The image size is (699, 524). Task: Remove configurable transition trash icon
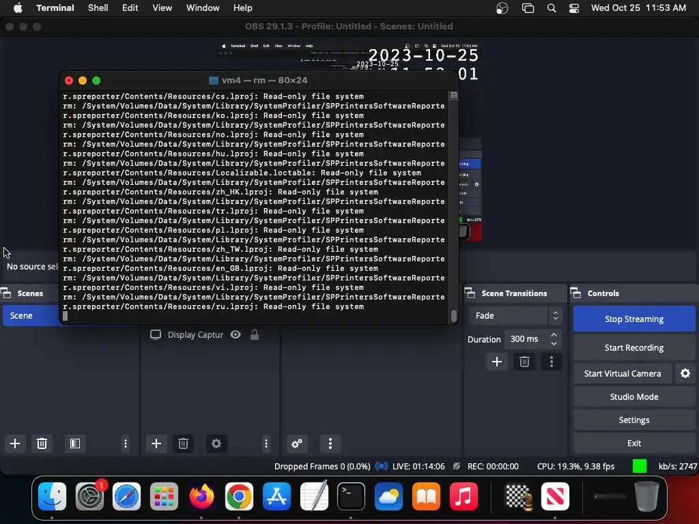(524, 362)
